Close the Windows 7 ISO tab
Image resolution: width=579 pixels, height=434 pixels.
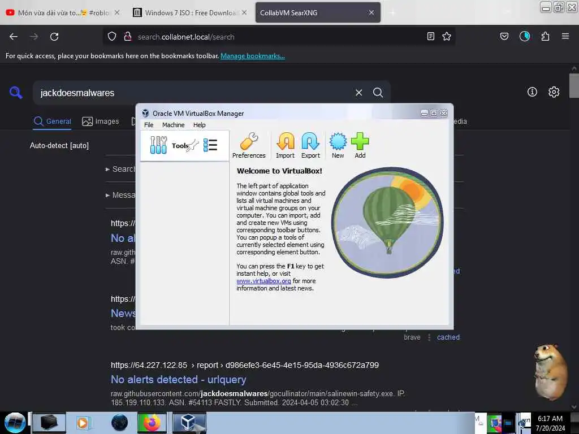(x=244, y=12)
